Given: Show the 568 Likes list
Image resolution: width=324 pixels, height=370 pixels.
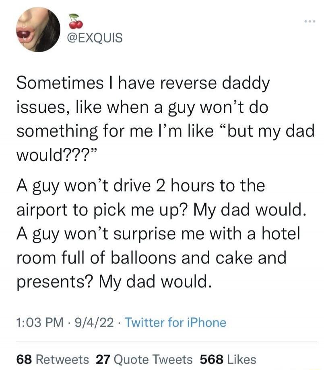Looking at the screenshot, I should point(227,359).
